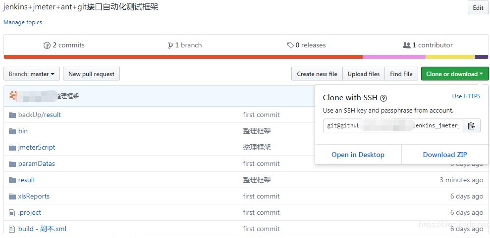Viewport: 490px width, 238px height.
Task: Click the Edit description button
Action: point(478,8)
